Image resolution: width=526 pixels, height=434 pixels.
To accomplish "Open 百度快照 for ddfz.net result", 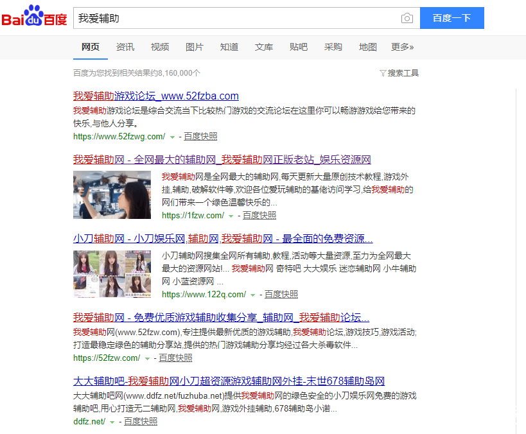I will click(141, 422).
